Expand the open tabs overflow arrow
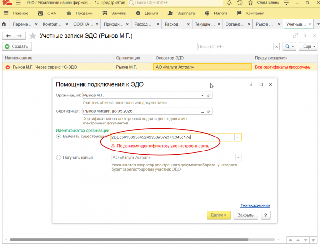This screenshot has width=320, height=247. point(318,24)
